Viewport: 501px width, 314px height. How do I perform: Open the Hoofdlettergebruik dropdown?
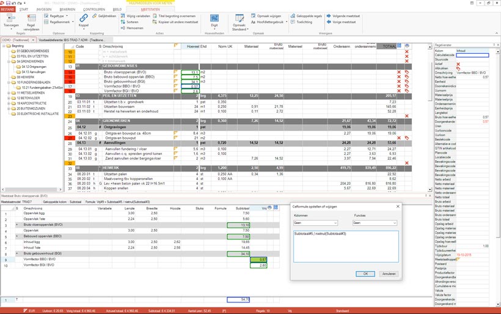(269, 22)
